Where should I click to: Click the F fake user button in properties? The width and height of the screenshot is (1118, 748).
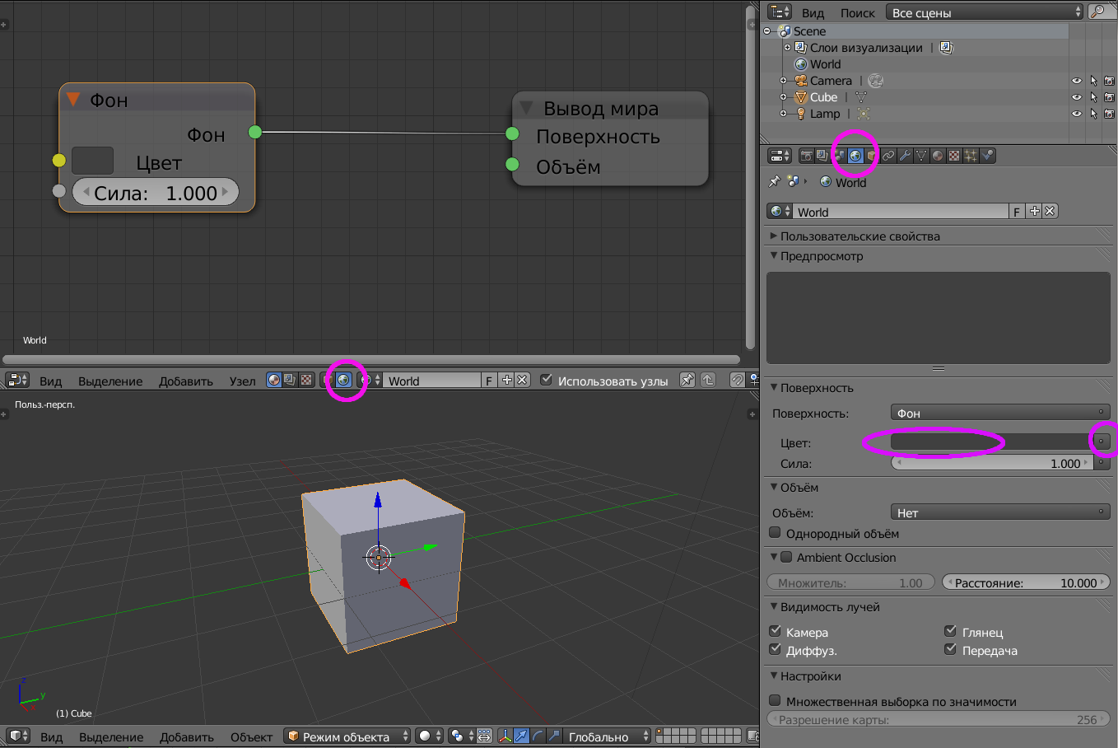pos(1017,212)
